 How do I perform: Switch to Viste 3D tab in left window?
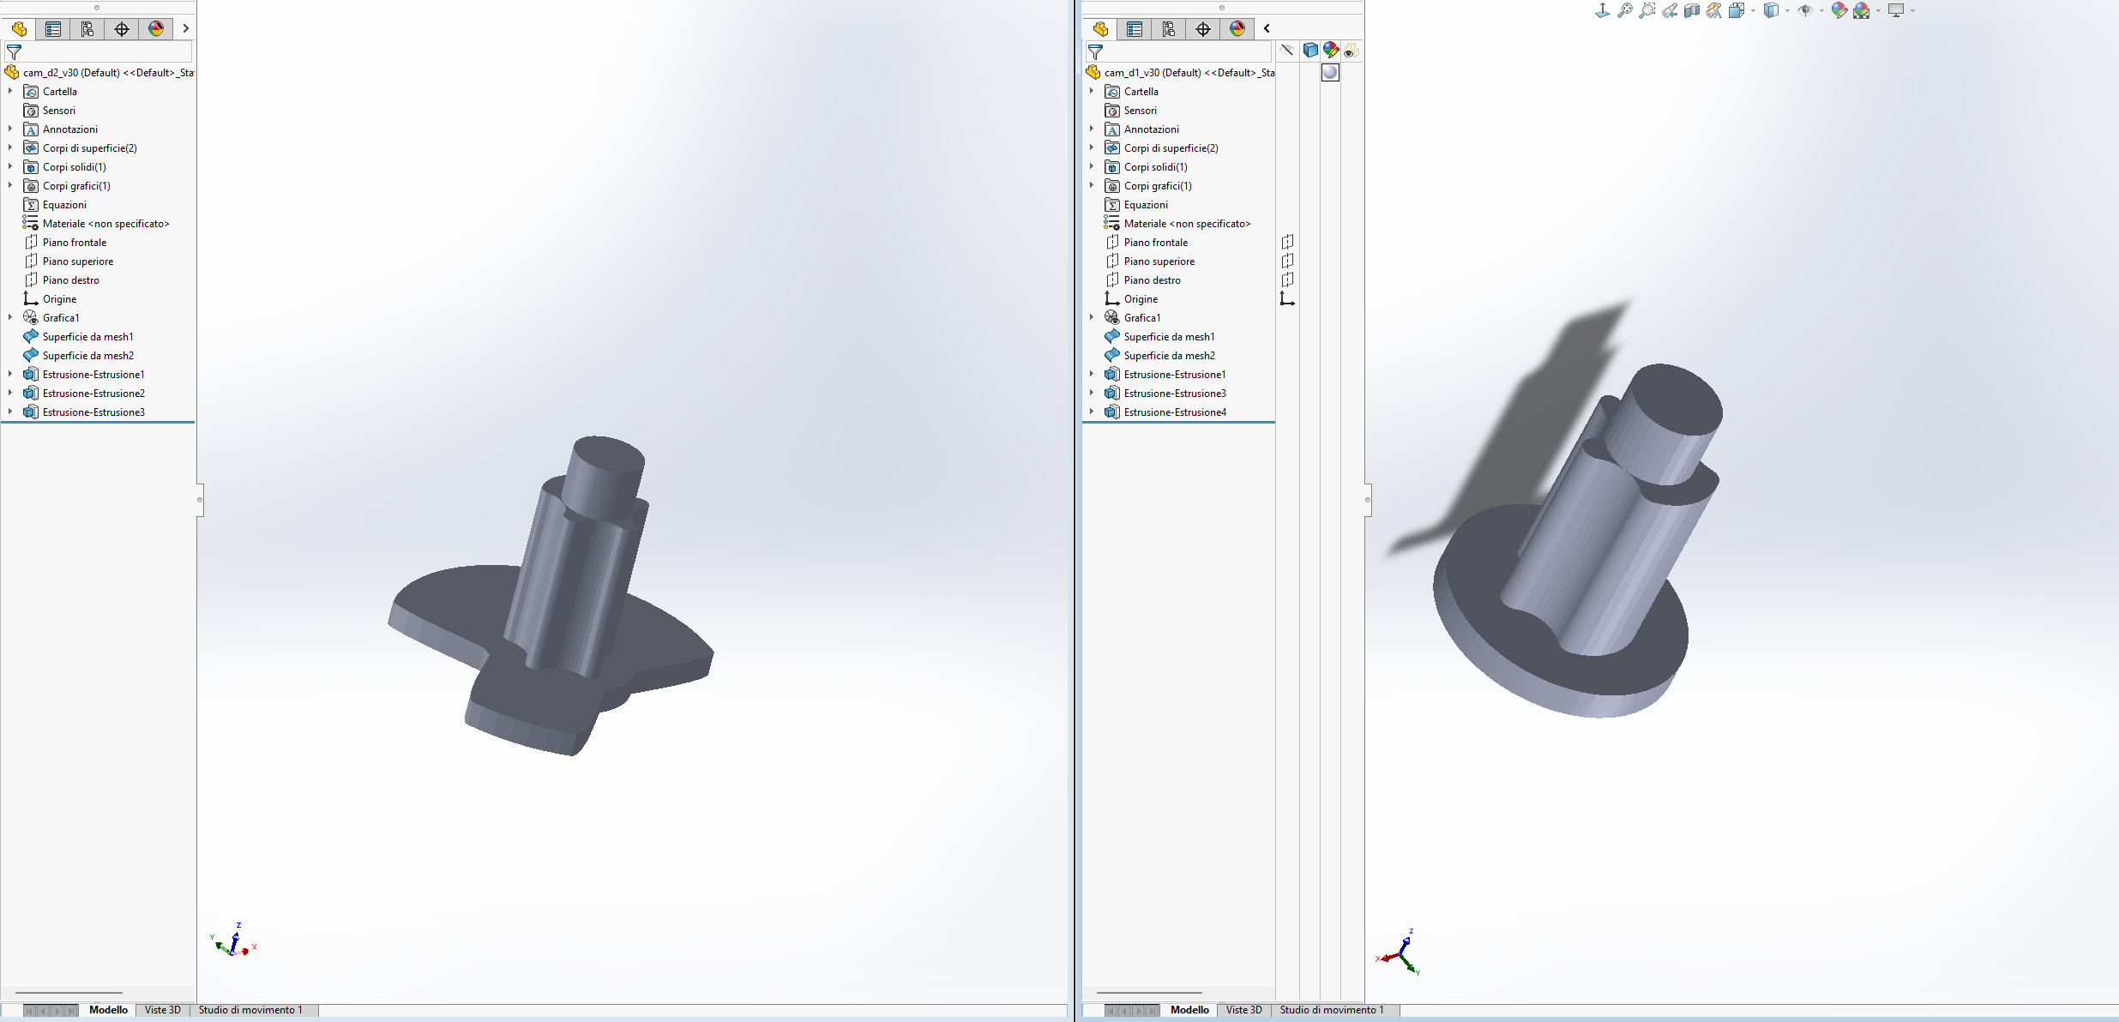(163, 1010)
